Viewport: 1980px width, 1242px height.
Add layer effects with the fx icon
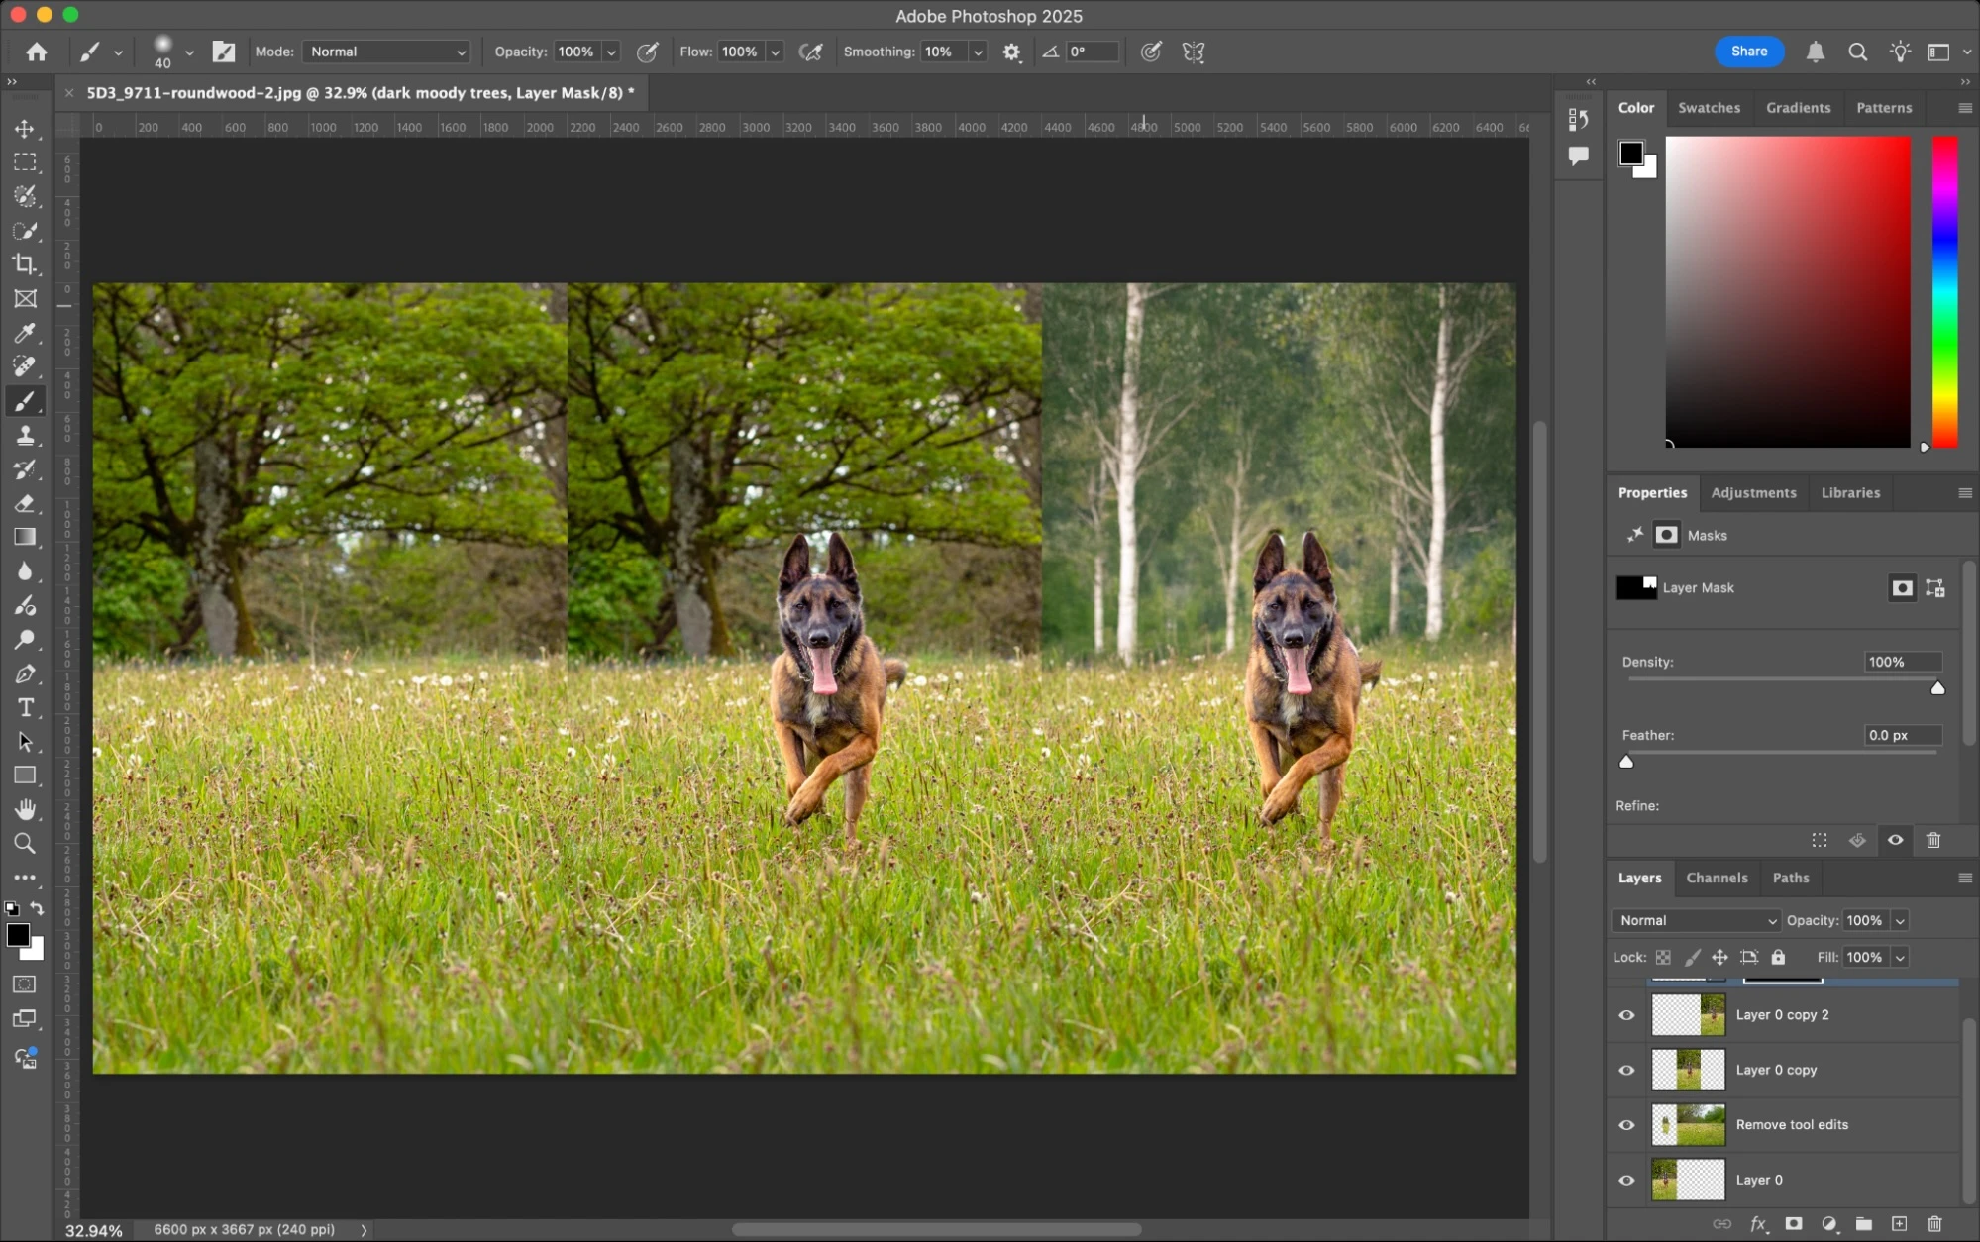[1757, 1225]
